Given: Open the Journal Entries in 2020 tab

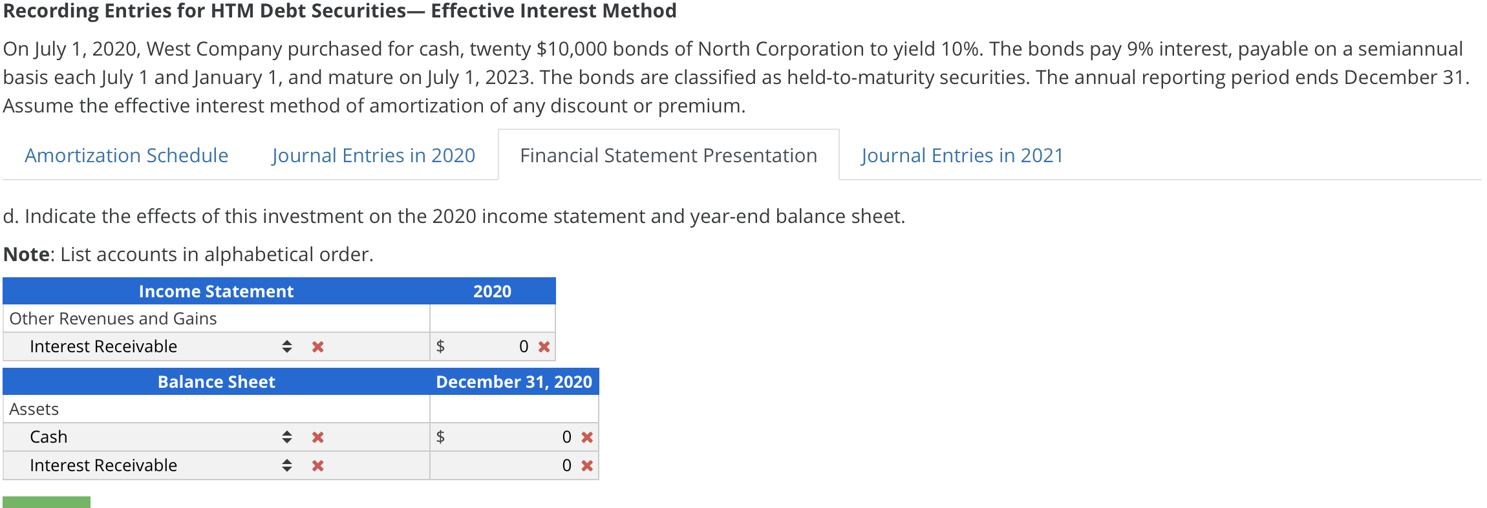Looking at the screenshot, I should tap(374, 155).
